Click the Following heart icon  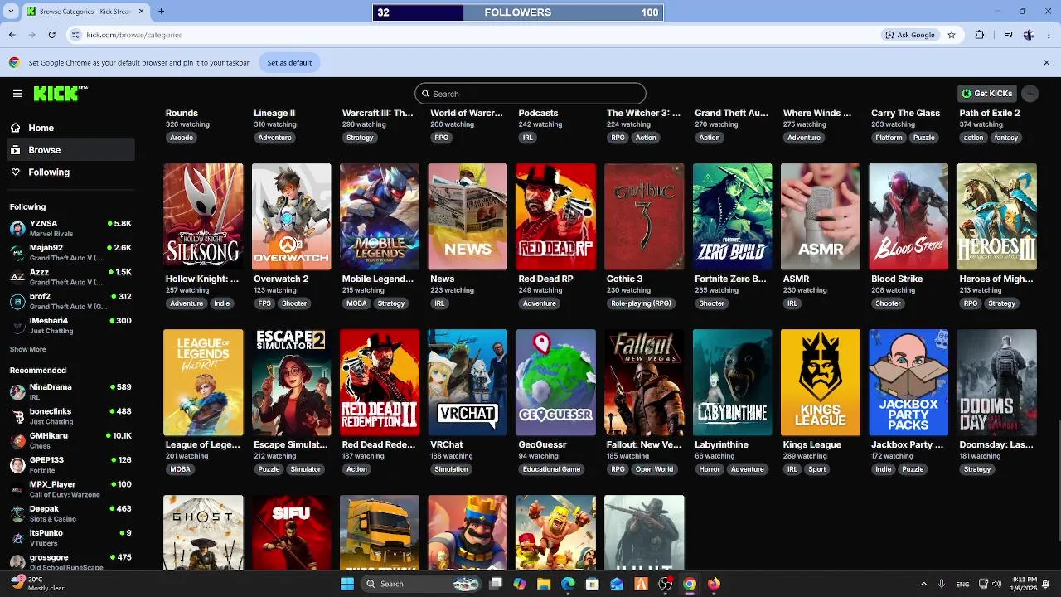click(16, 172)
